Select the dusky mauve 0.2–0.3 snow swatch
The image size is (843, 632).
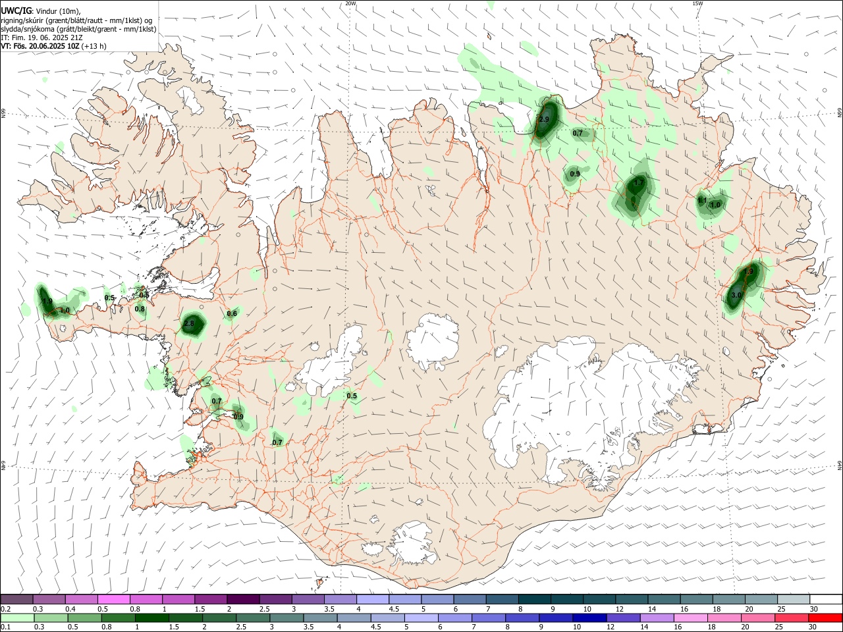click(x=16, y=599)
